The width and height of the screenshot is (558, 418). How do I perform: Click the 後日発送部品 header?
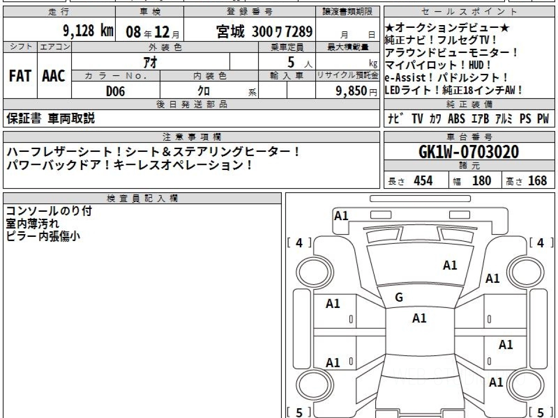point(192,105)
